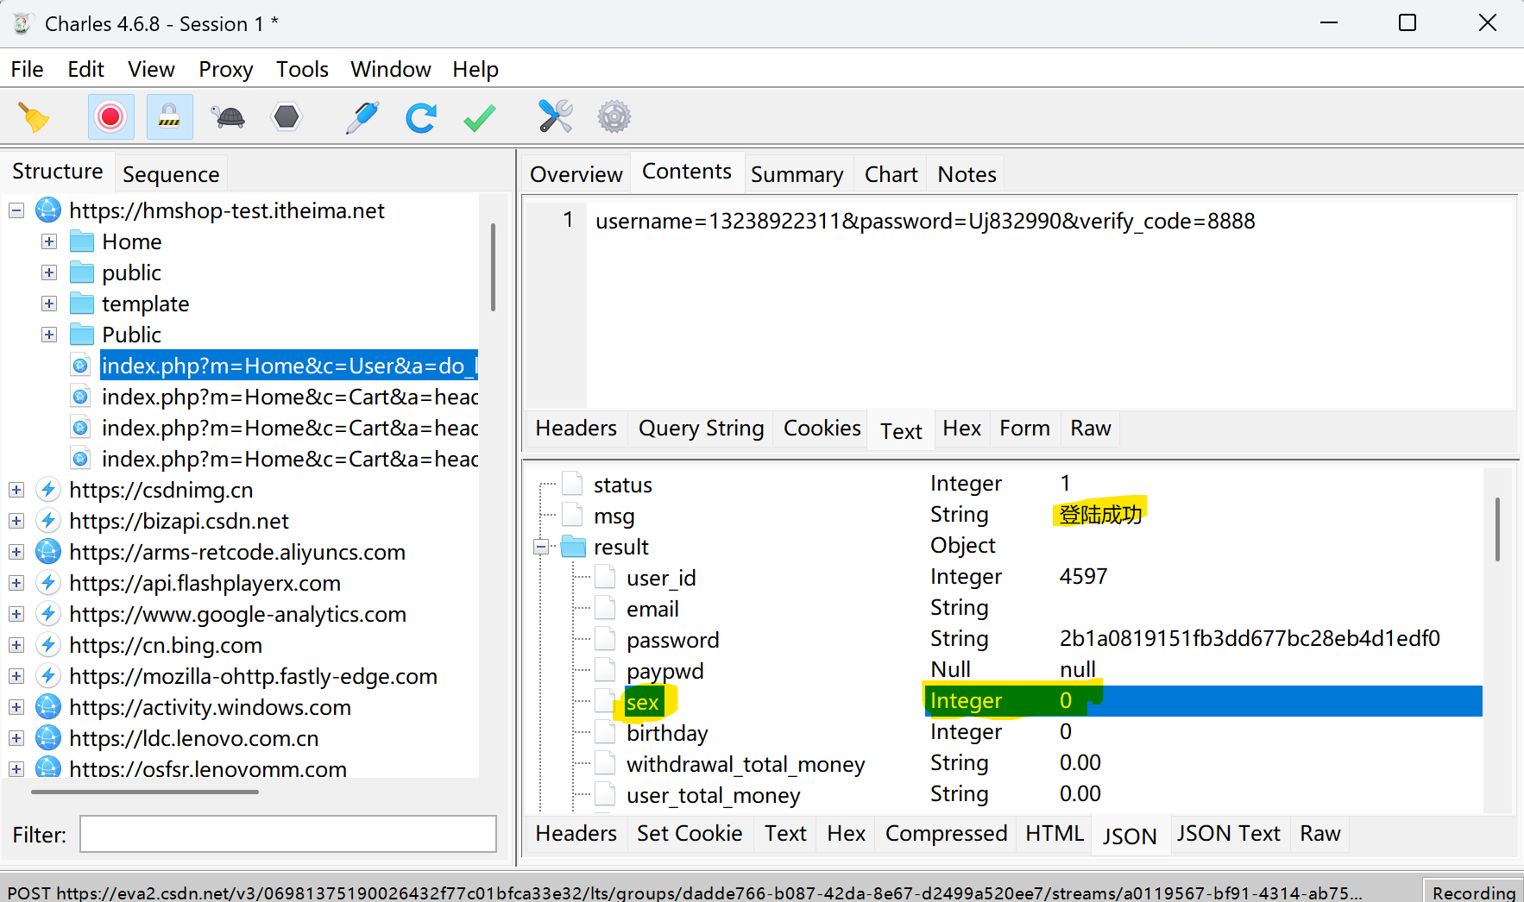Open the Help menu
Image resolution: width=1524 pixels, height=902 pixels.
(475, 69)
